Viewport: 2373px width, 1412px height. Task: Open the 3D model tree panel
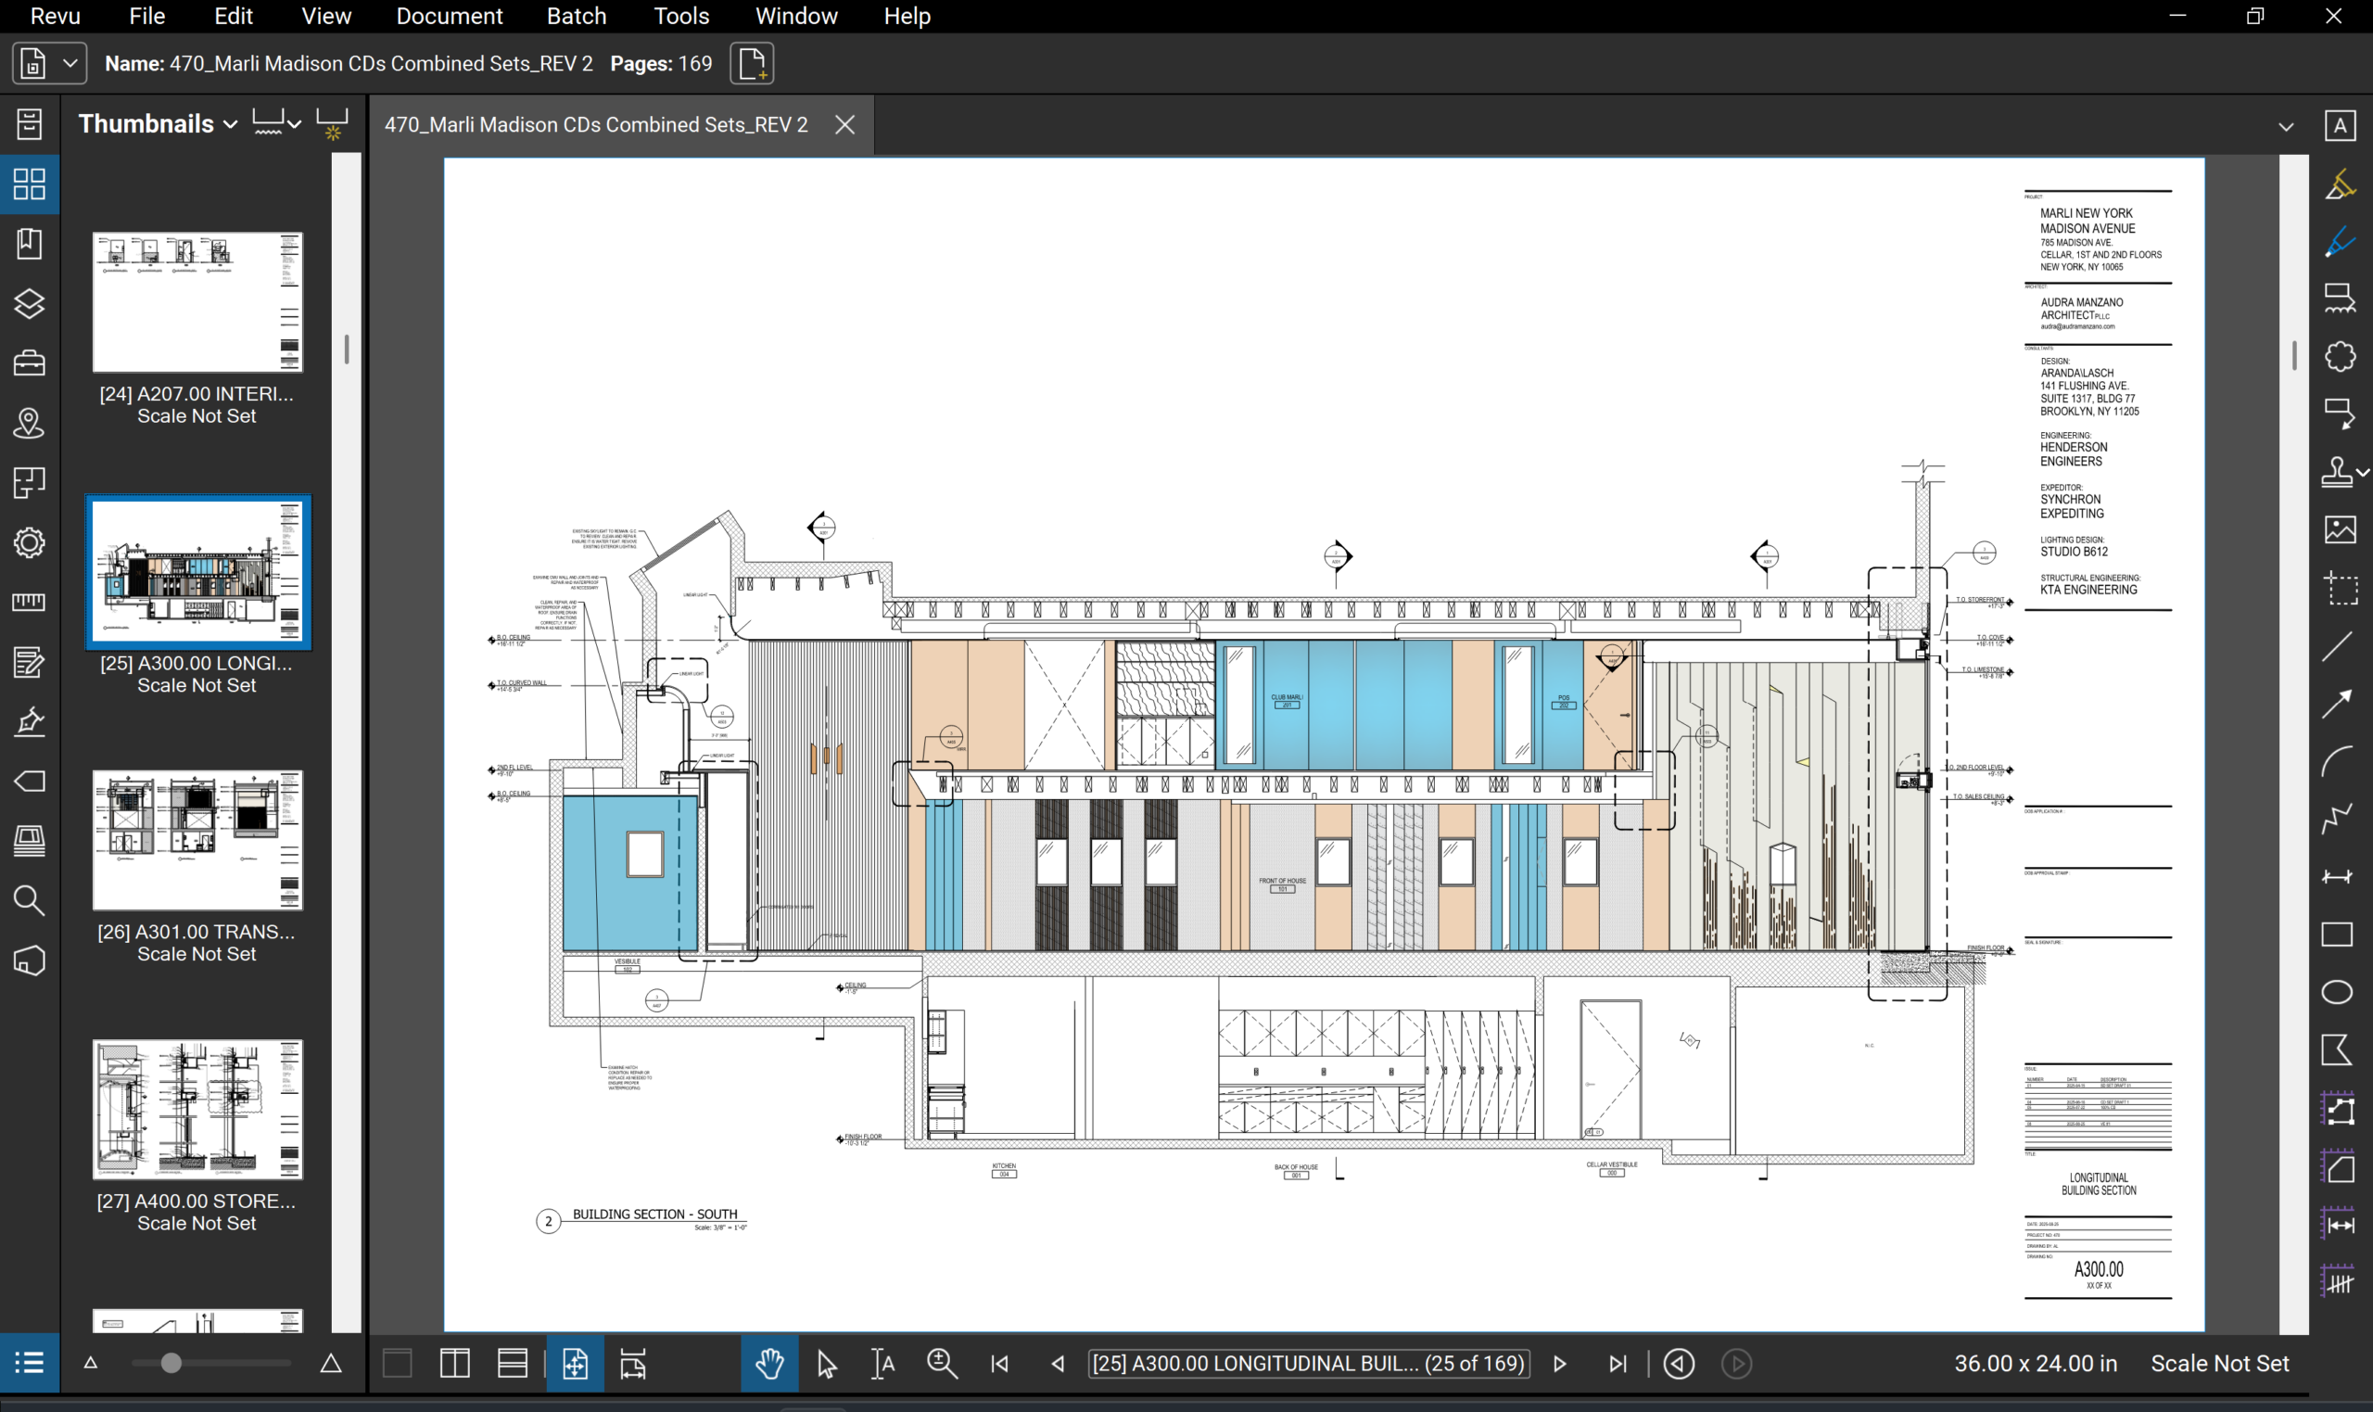30,960
